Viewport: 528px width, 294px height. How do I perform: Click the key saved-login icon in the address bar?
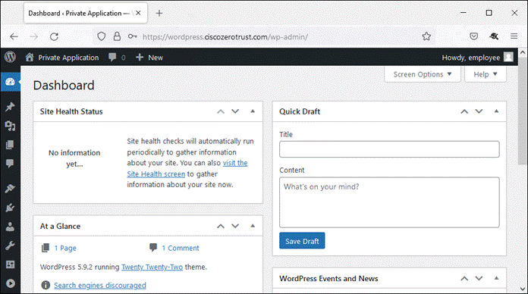point(132,36)
